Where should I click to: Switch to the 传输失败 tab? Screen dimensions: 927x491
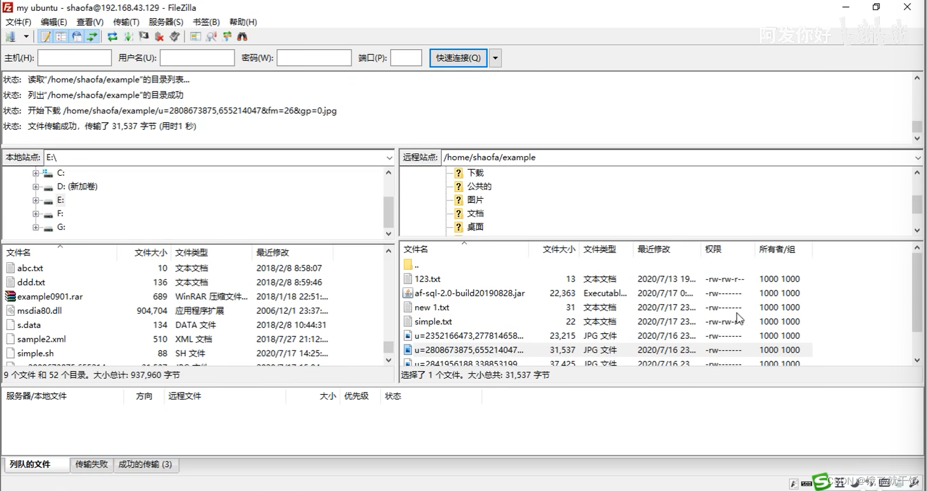91,464
